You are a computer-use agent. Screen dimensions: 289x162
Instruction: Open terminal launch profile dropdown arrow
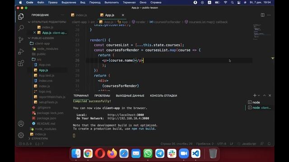[259, 95]
